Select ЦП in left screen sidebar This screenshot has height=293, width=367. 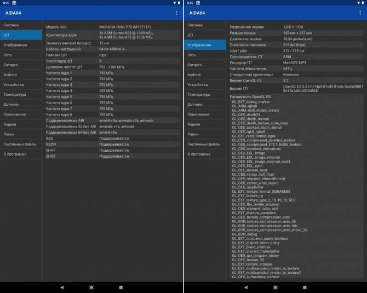click(x=21, y=35)
